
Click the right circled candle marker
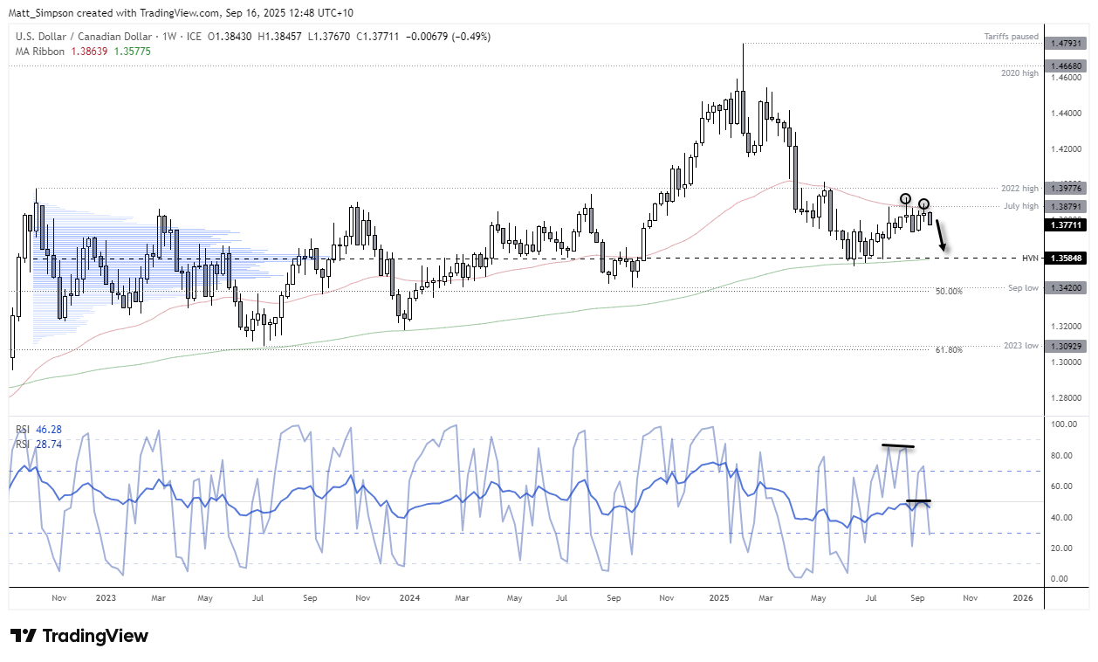[x=923, y=203]
